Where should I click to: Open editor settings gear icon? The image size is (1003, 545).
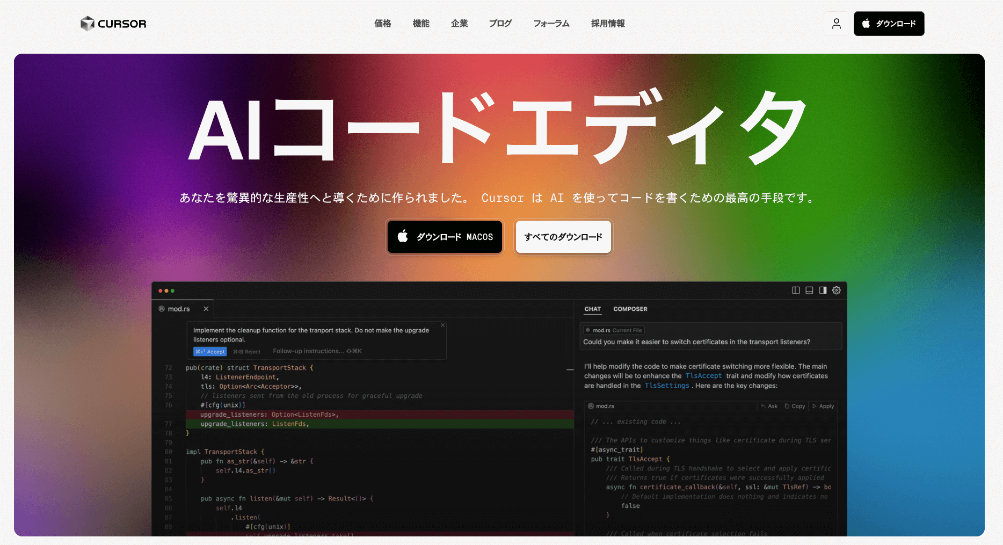[x=837, y=290]
